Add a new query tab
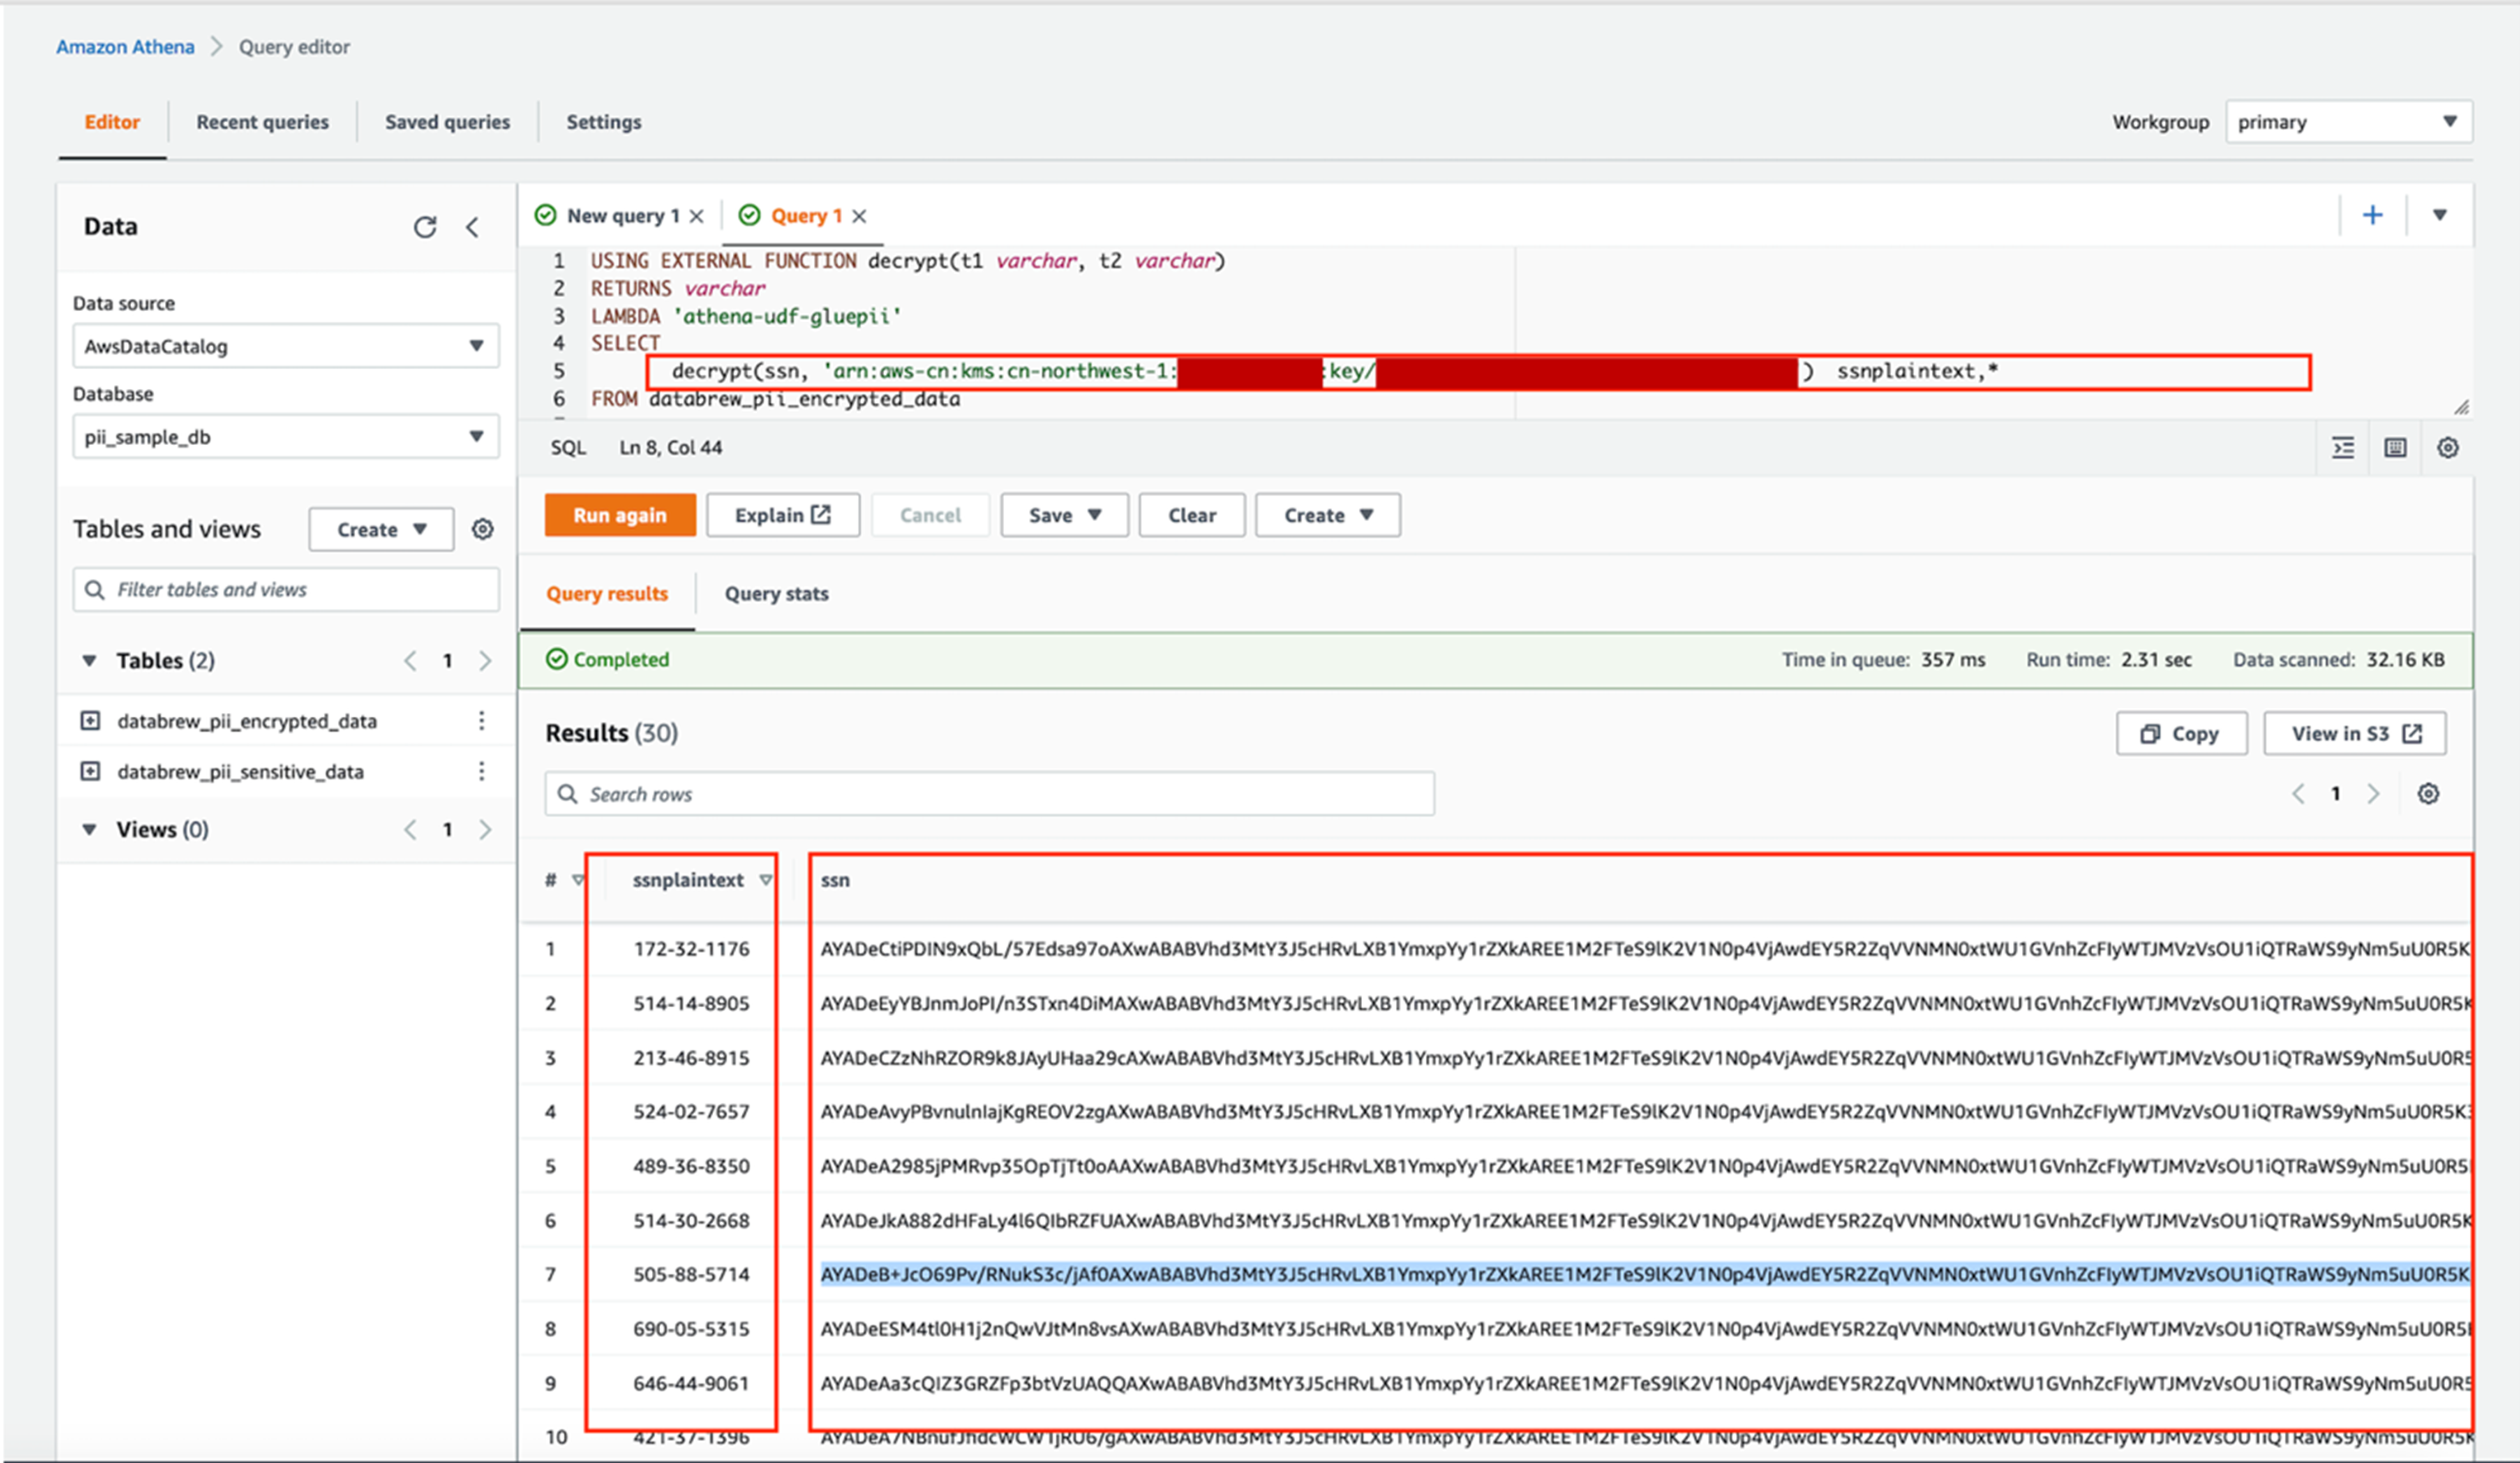The image size is (2520, 1463). [x=2372, y=215]
